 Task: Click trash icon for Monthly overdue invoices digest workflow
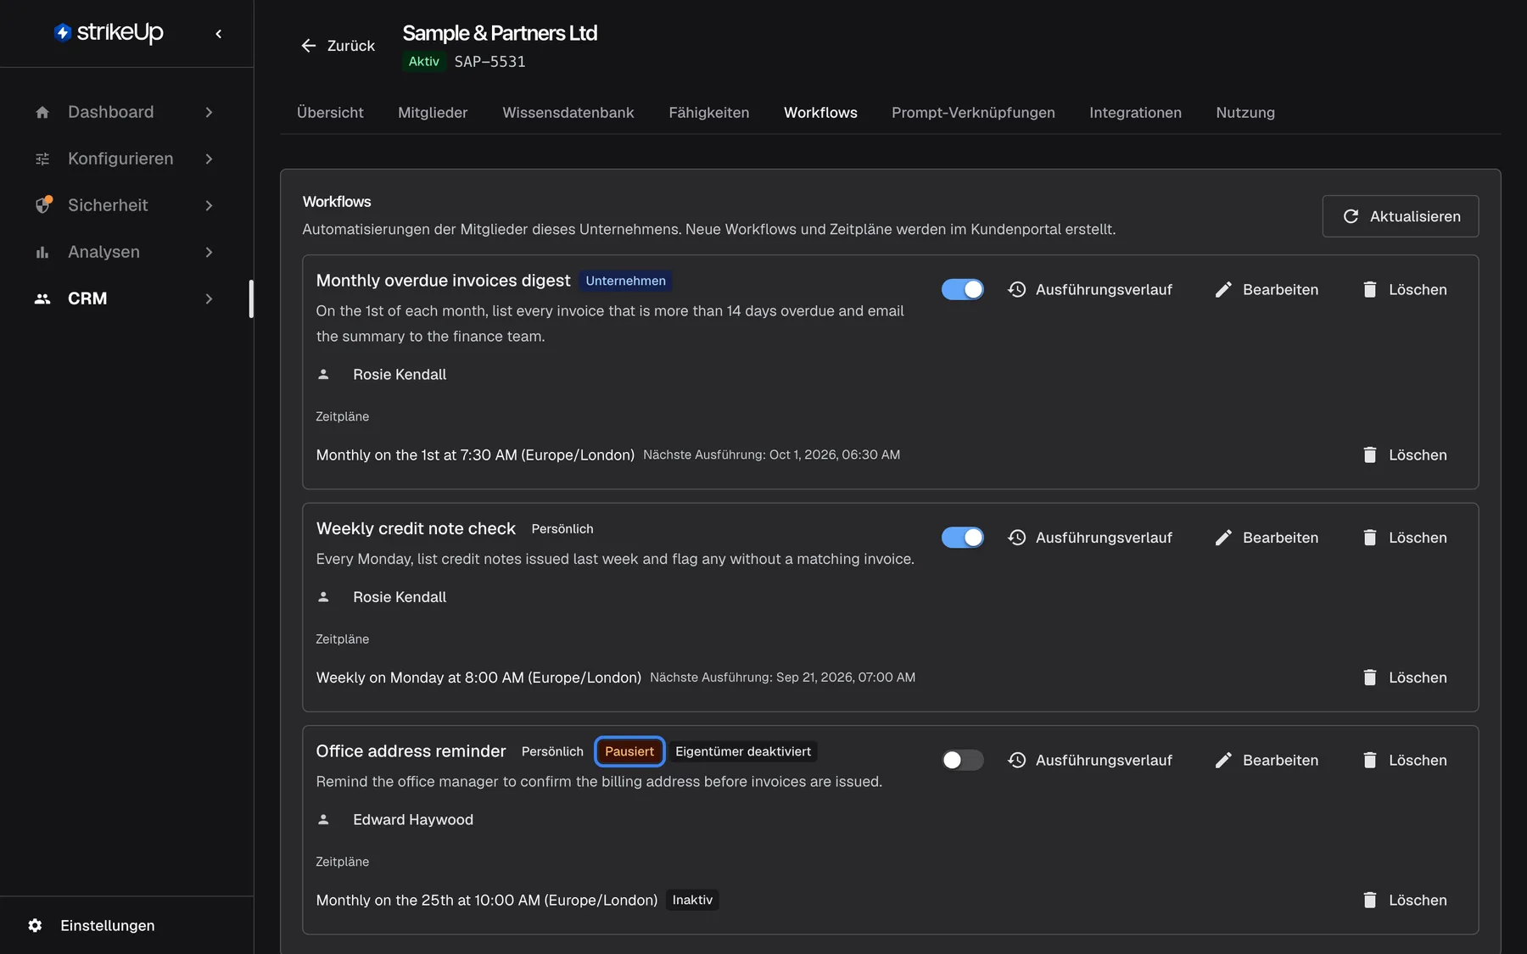tap(1370, 289)
